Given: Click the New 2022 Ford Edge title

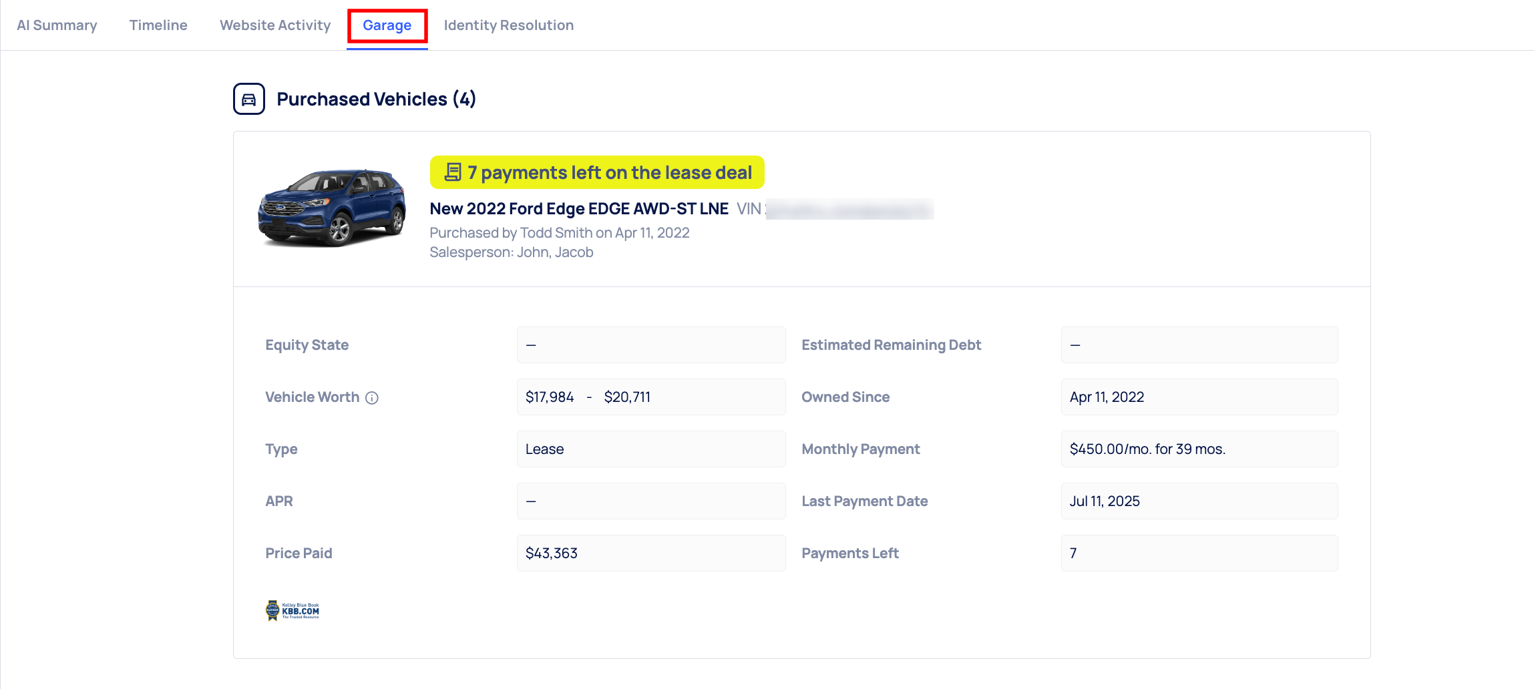Looking at the screenshot, I should [578, 209].
